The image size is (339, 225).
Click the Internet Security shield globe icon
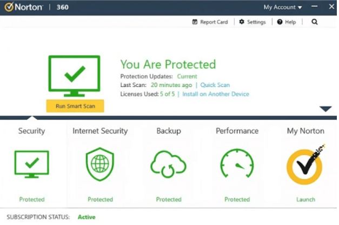pos(100,164)
